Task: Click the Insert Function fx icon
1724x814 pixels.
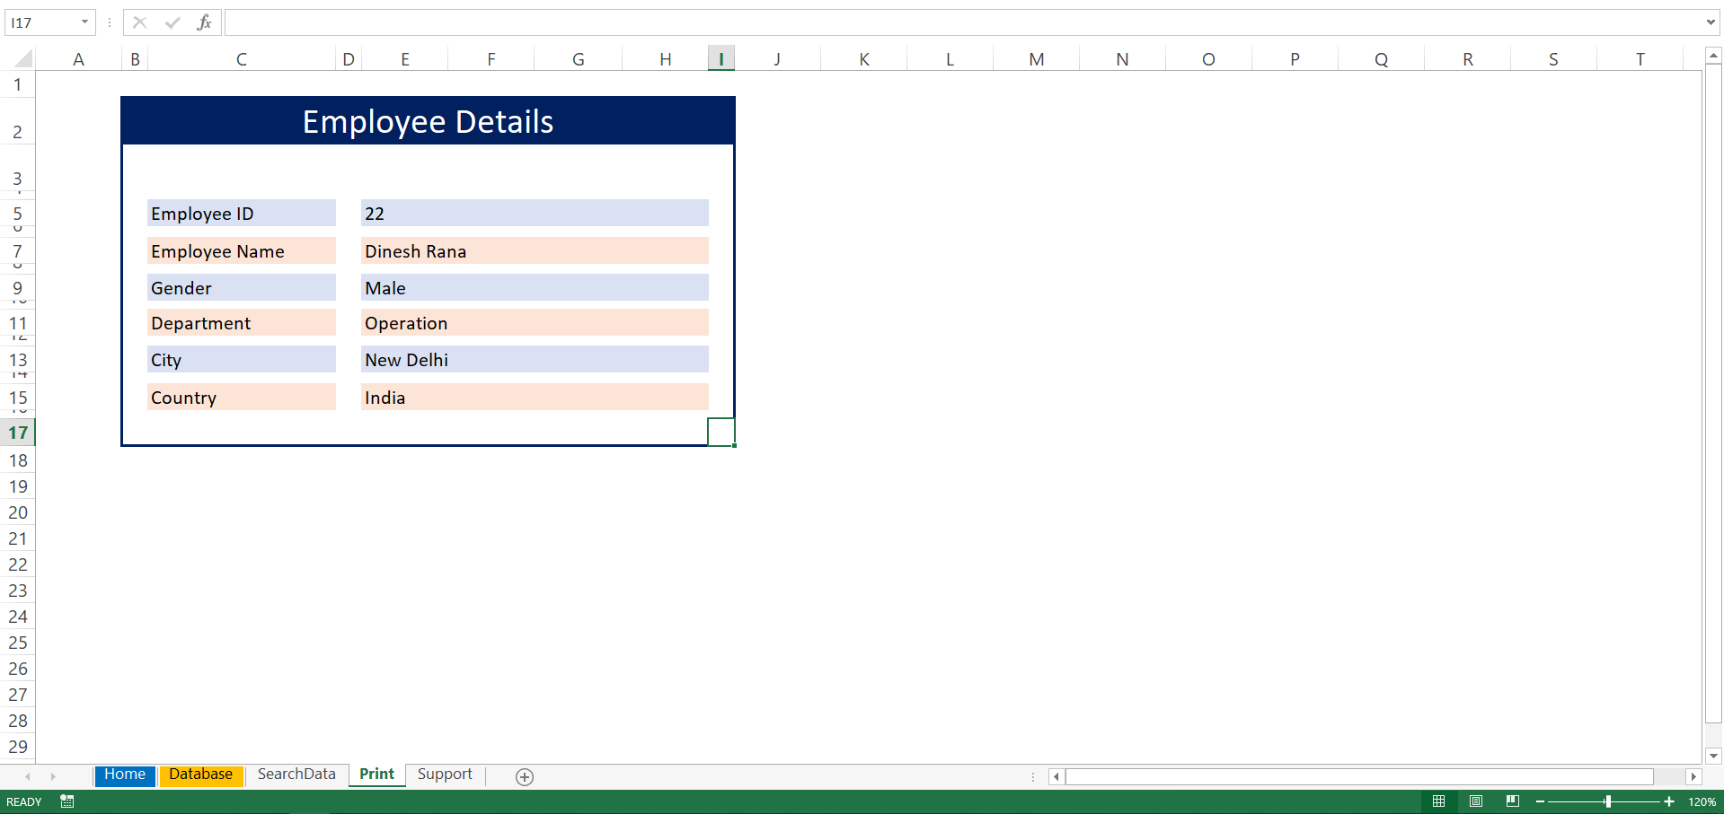Action: pyautogui.click(x=204, y=22)
